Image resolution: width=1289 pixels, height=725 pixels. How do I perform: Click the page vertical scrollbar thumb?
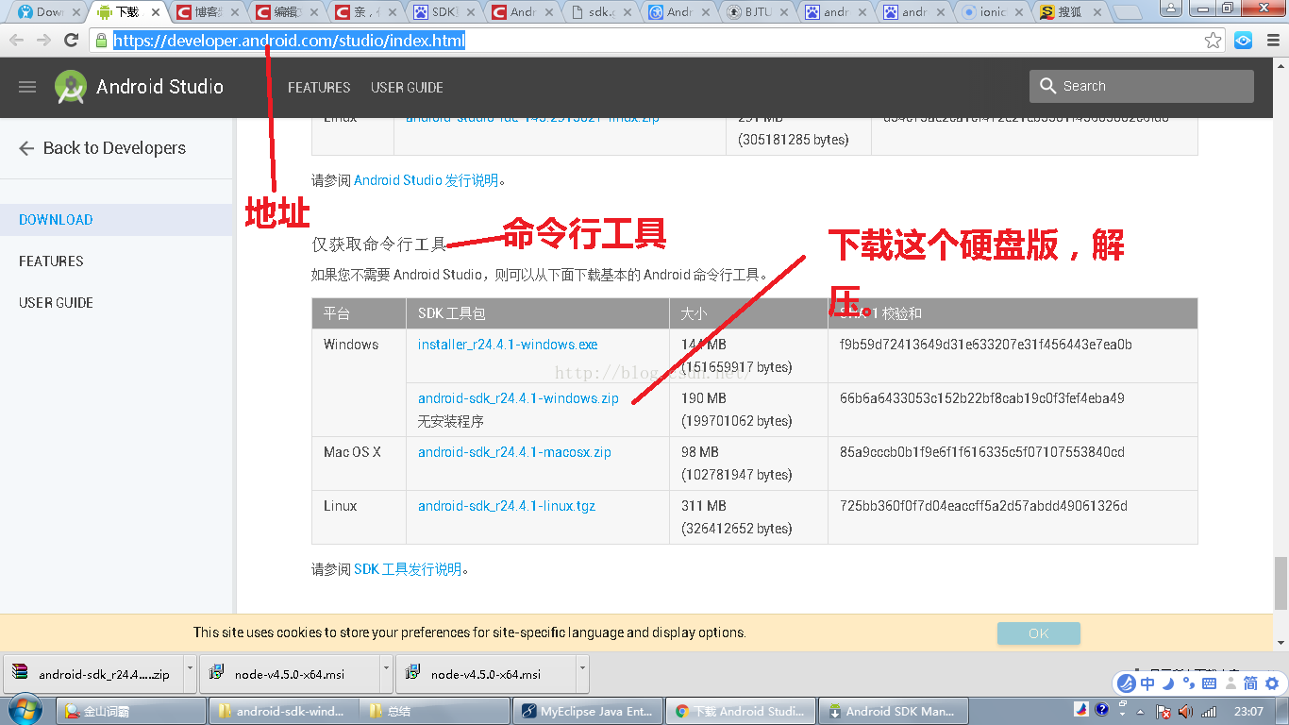pyautogui.click(x=1281, y=582)
